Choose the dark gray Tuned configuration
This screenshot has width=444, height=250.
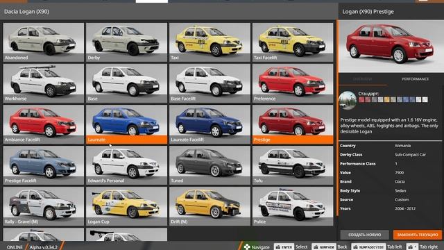coord(210,165)
